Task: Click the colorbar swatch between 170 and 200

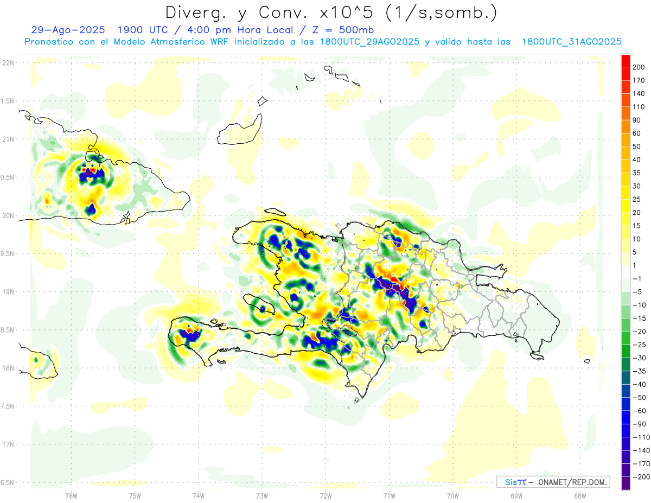Action: tap(626, 73)
